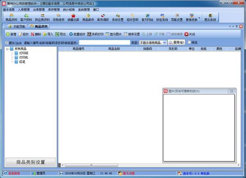Open 采购进货 purchase icon
The image size is (246, 178).
tap(59, 17)
